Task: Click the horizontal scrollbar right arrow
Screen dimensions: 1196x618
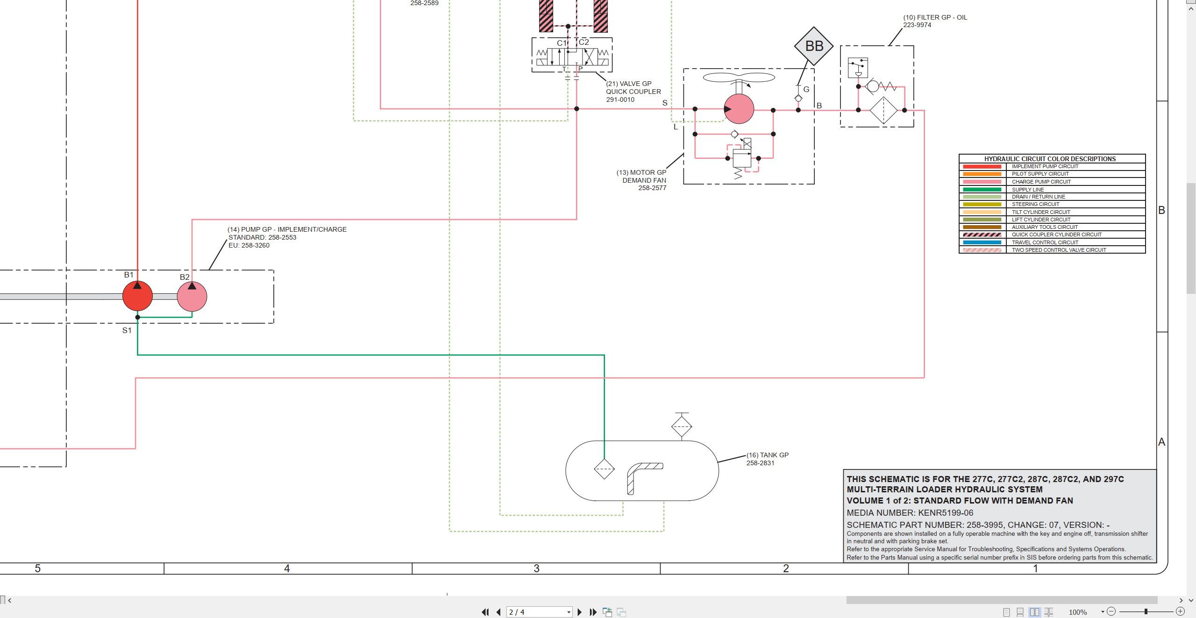Action: pos(1182,600)
